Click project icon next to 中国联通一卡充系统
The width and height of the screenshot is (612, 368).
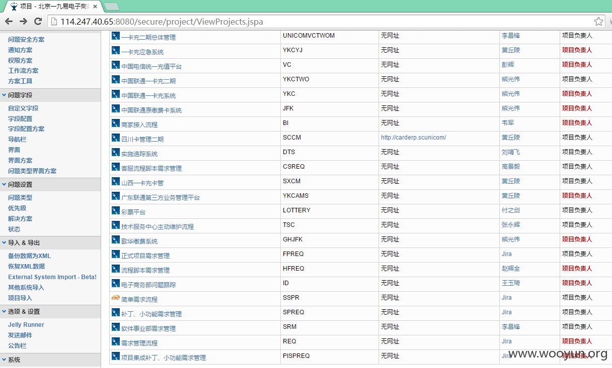tap(115, 94)
